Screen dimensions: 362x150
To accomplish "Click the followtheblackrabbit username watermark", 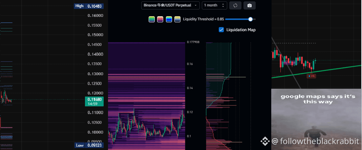I will click(315, 141).
